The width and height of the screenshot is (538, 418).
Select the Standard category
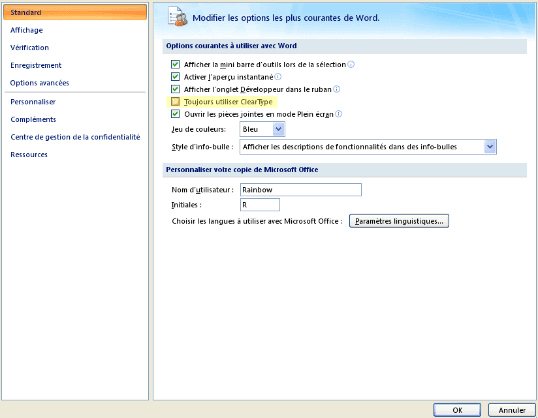click(75, 12)
